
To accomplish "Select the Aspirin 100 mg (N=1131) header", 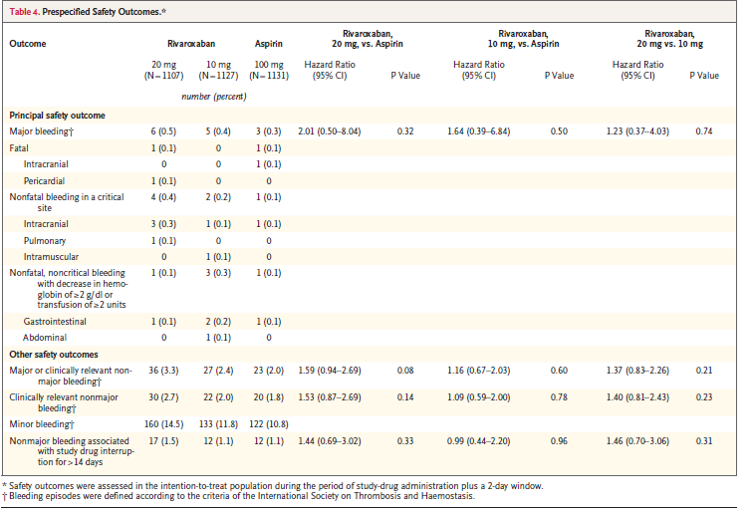I will click(269, 70).
